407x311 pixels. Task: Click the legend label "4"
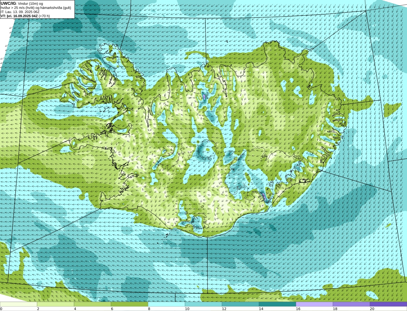[75, 309]
